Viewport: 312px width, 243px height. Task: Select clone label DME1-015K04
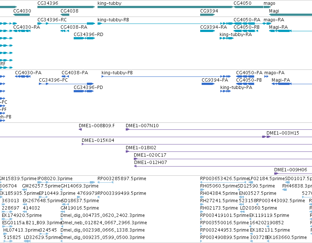click(98, 140)
